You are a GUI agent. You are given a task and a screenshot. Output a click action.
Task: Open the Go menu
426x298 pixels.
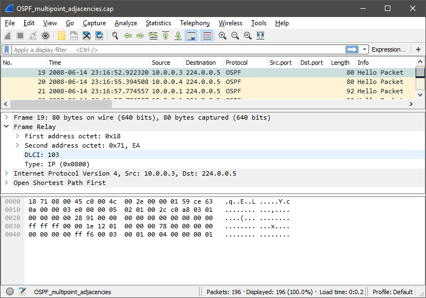70,23
